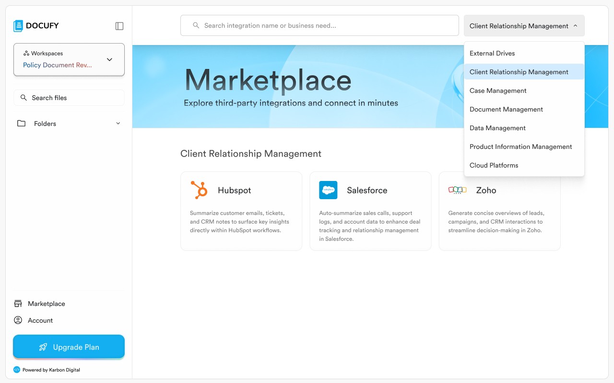Viewport: 614px width, 383px height.
Task: Click the rocket icon on Upgrade Plan
Action: point(43,347)
